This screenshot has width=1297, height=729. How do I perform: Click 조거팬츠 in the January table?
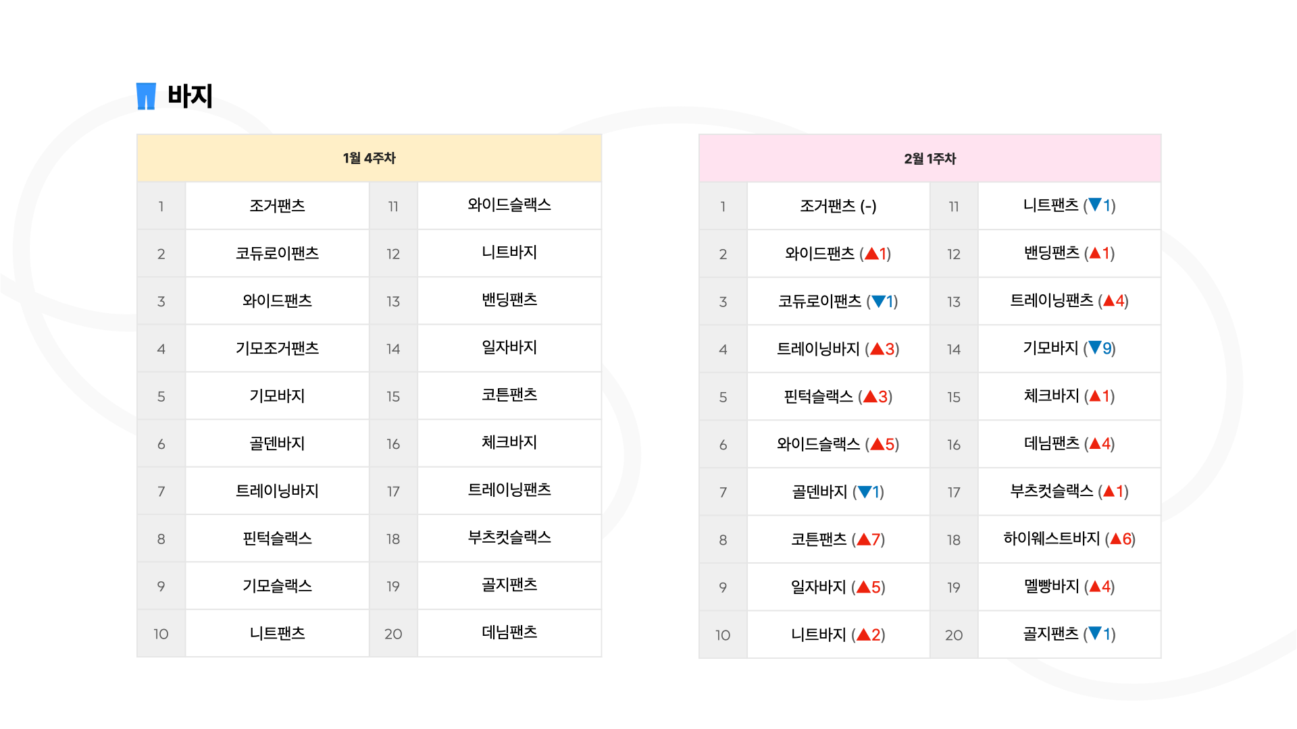pos(277,206)
